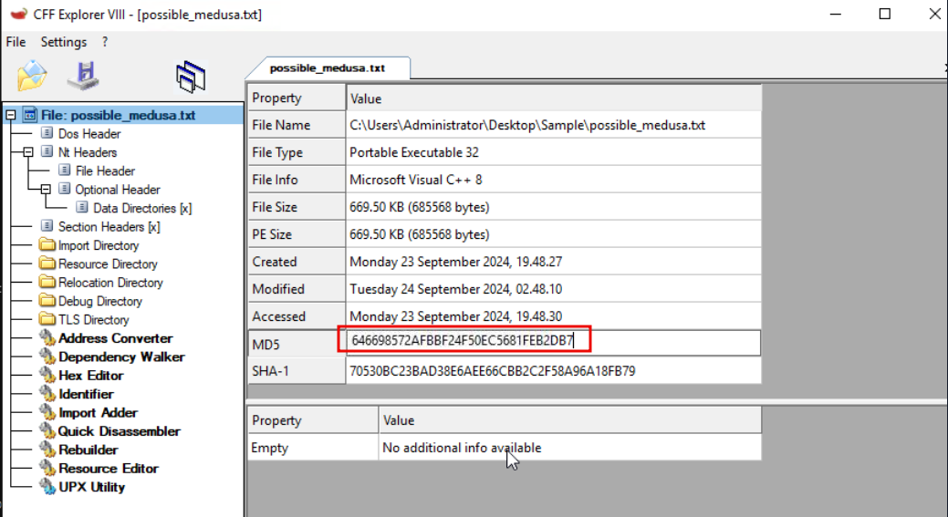Open the Resource Editor tool
Screen dimensions: 948x517
coord(108,469)
